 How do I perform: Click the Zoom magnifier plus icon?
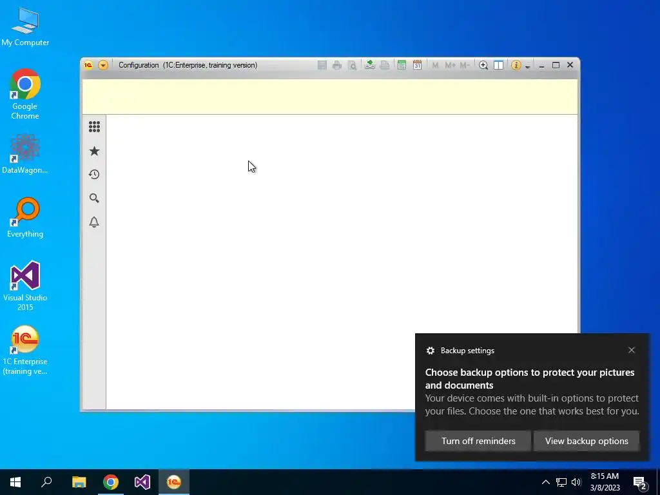pos(483,65)
